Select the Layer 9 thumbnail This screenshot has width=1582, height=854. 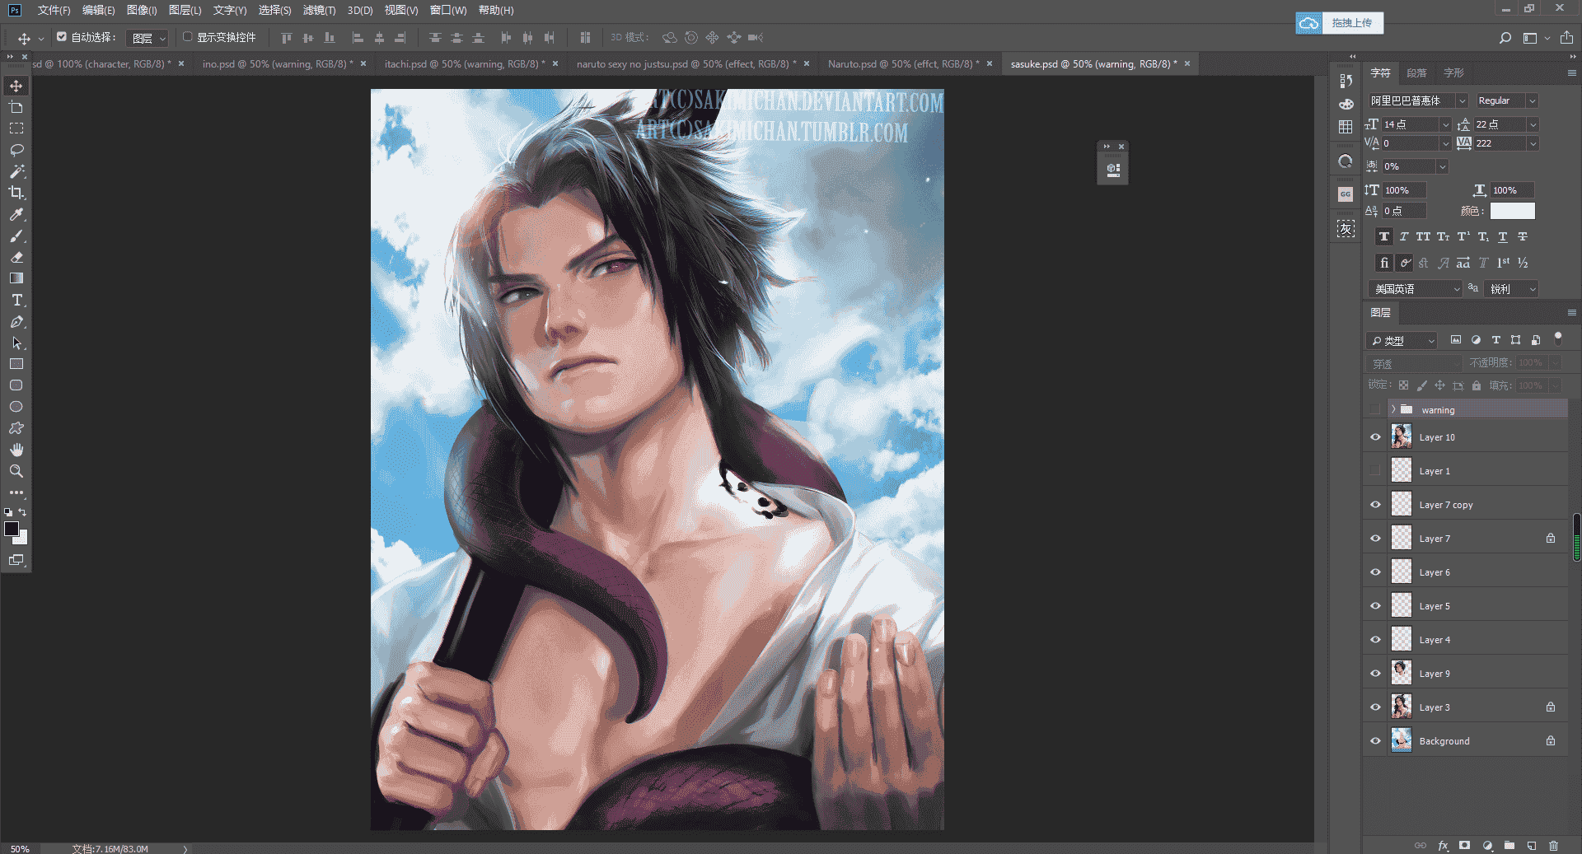coord(1402,673)
